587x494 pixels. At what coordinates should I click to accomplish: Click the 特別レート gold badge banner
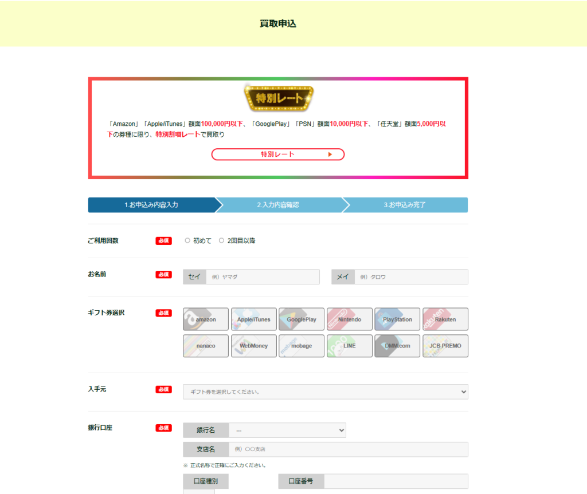(x=279, y=98)
